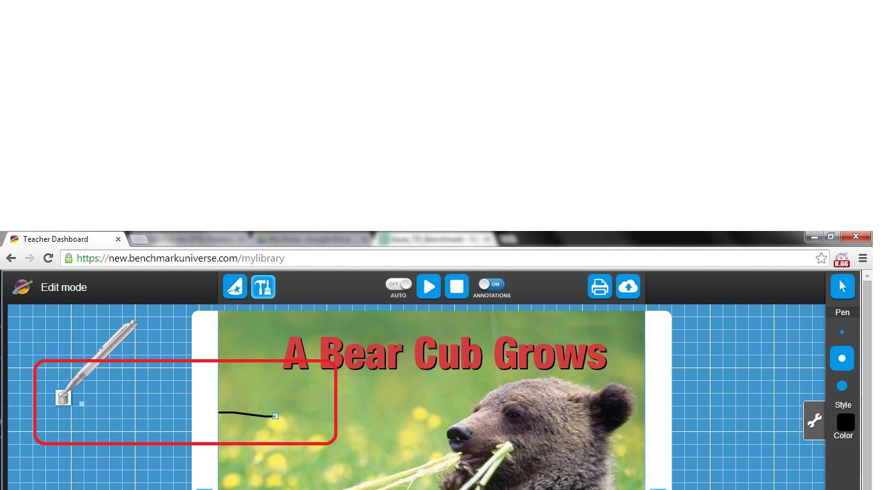Switch to the second blank browser tab
The width and height of the screenshot is (883, 490).
139,239
